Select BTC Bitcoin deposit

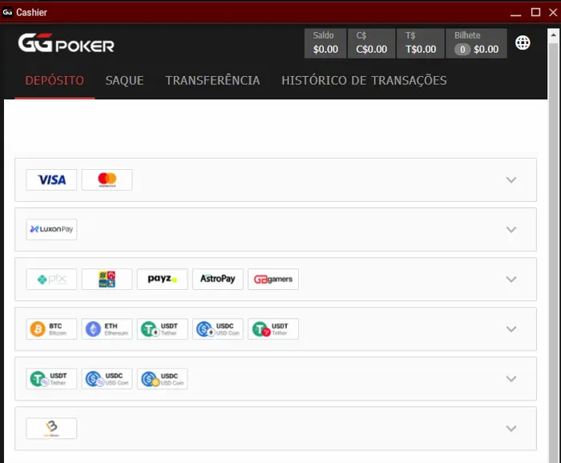[x=51, y=329]
